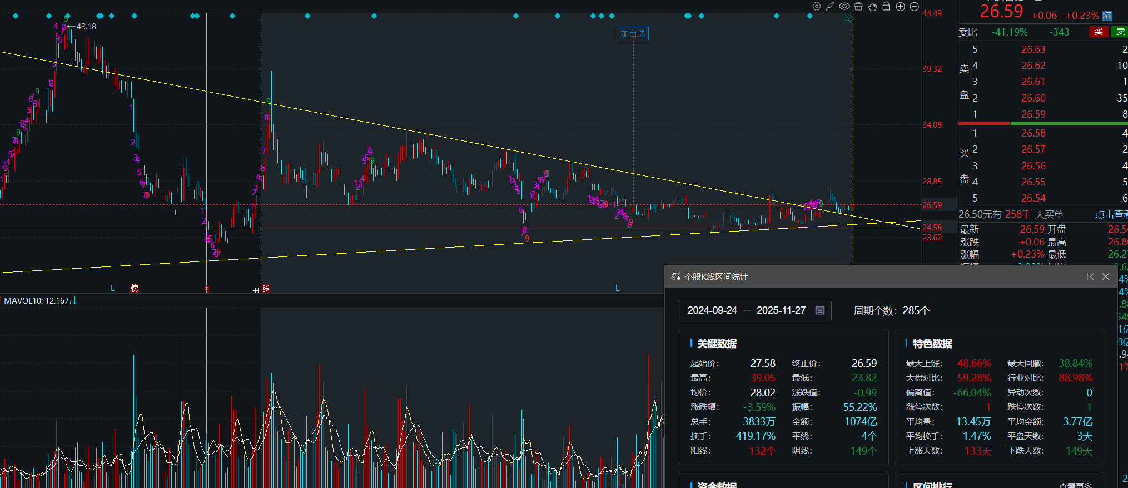
Task: Collapse the 个股K线区间统计 panel using arrow icon
Action: coord(1090,276)
